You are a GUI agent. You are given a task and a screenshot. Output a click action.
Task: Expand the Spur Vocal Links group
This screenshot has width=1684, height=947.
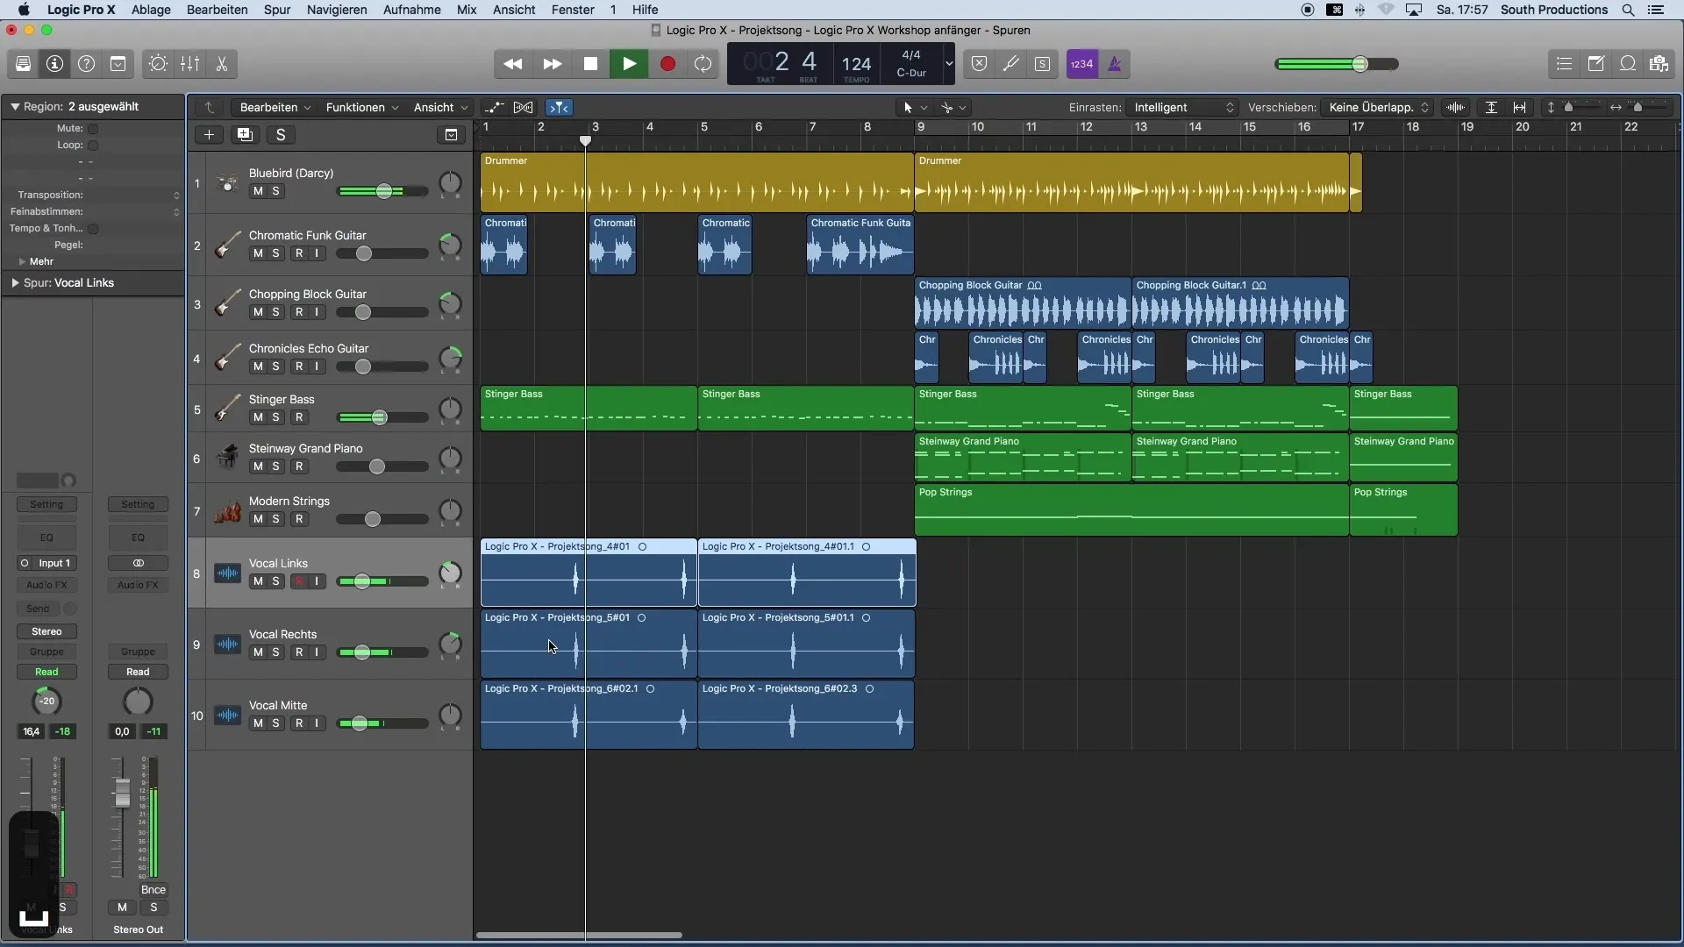click(x=14, y=282)
